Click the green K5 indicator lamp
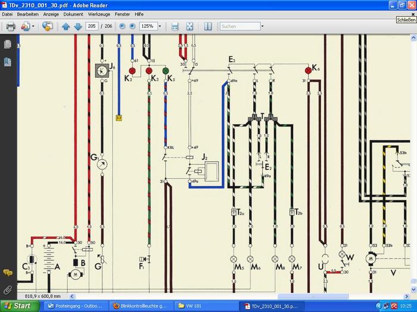 point(166,71)
